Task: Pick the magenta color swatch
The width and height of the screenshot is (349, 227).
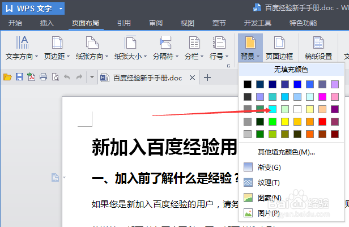Action: [x=322, y=97]
